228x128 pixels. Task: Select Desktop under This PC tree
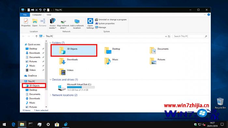[31, 90]
